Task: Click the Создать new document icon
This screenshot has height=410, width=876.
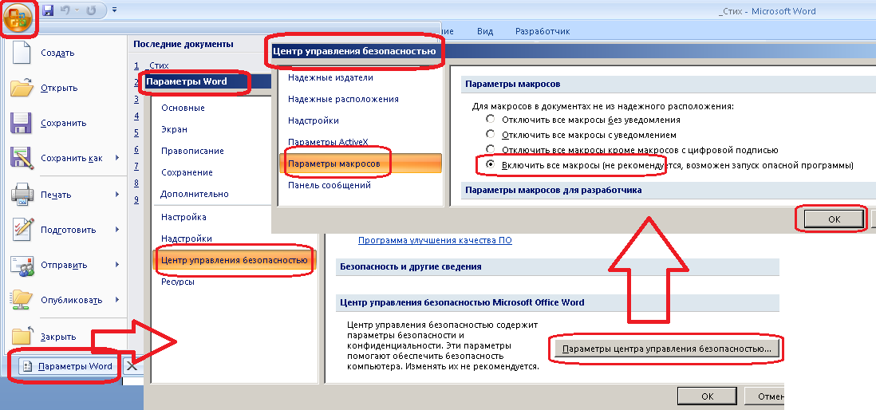Action: point(22,53)
